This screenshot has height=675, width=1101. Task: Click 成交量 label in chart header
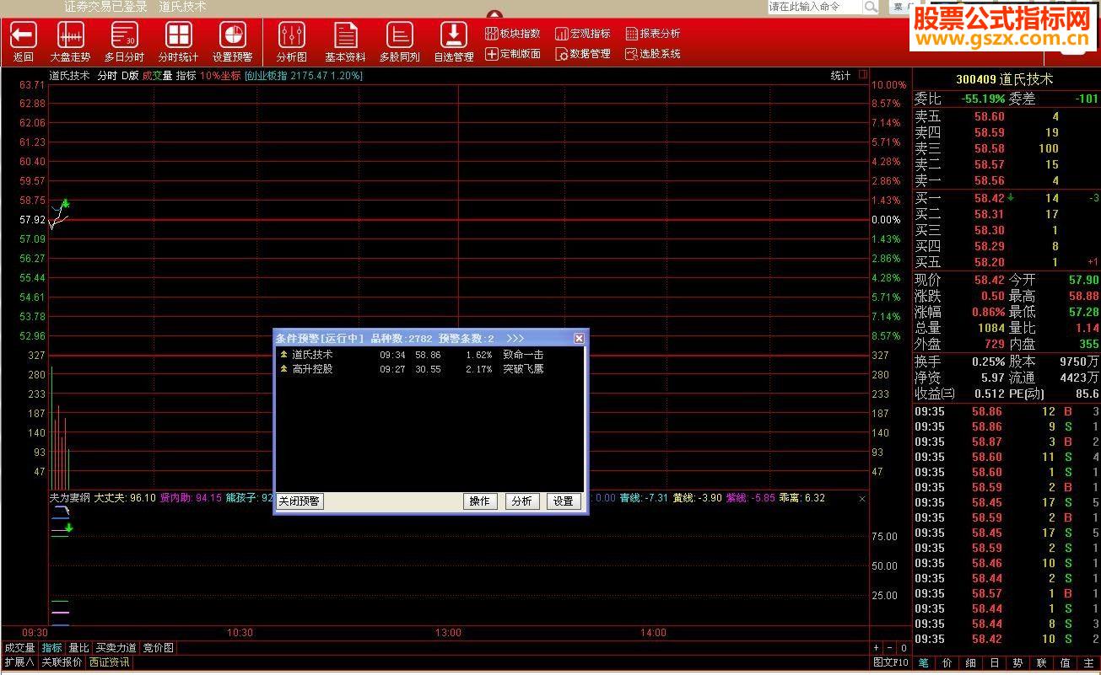coord(157,76)
